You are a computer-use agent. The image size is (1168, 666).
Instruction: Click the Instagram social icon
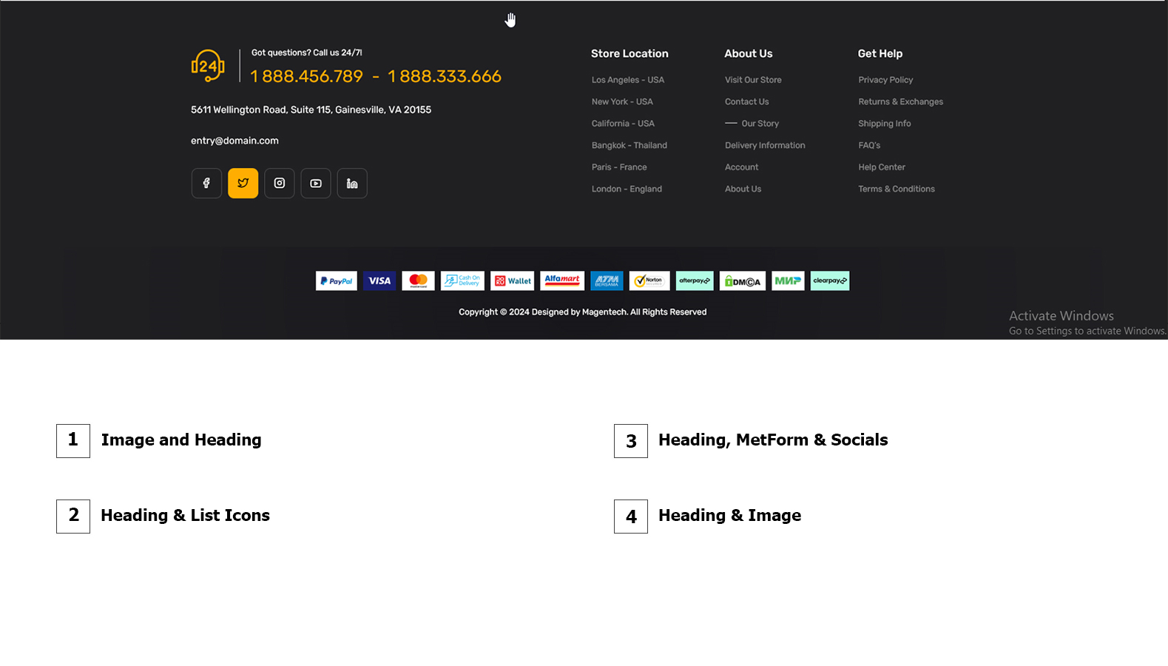[x=280, y=184]
